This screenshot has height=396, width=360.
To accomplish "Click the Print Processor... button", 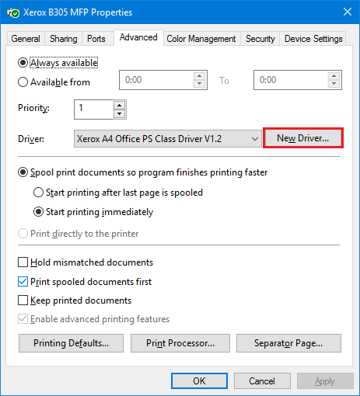I will pos(180,343).
